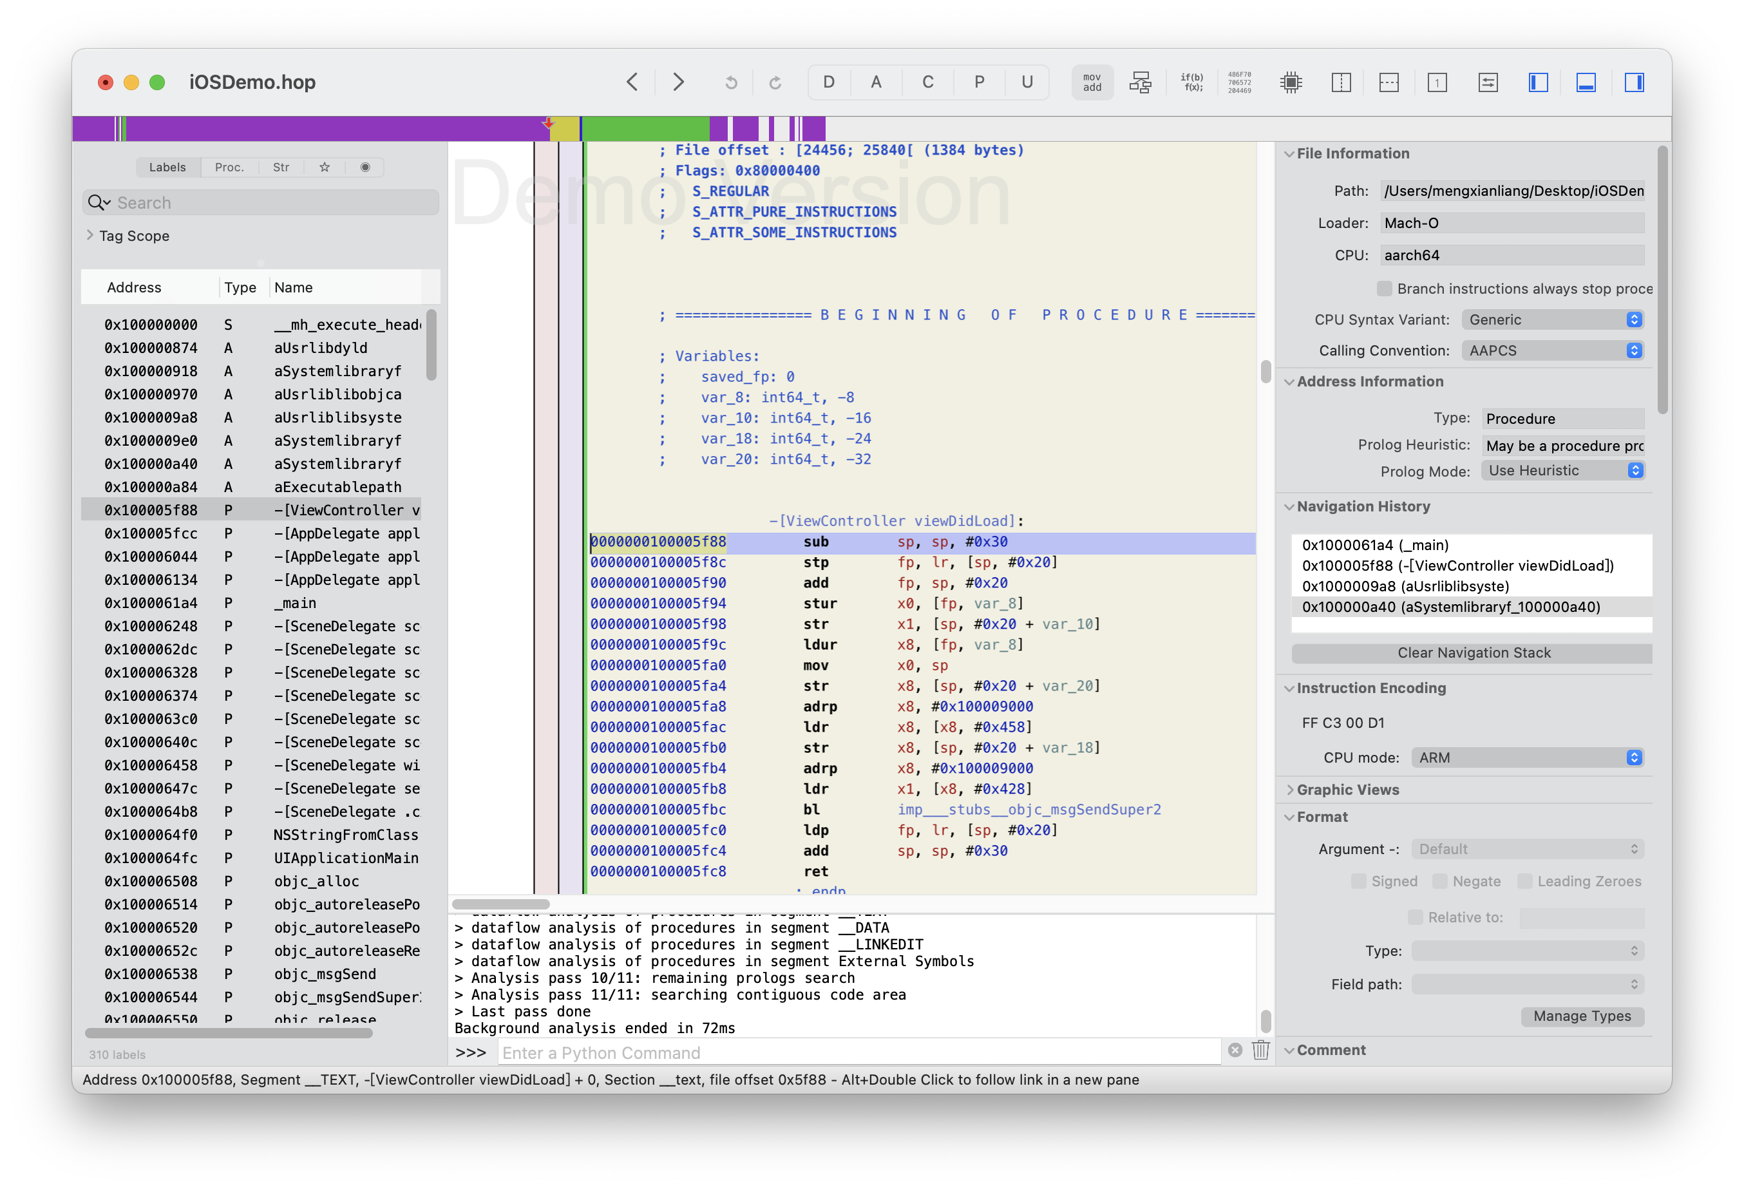Select the _main label row
This screenshot has width=1744, height=1189.
click(251, 603)
